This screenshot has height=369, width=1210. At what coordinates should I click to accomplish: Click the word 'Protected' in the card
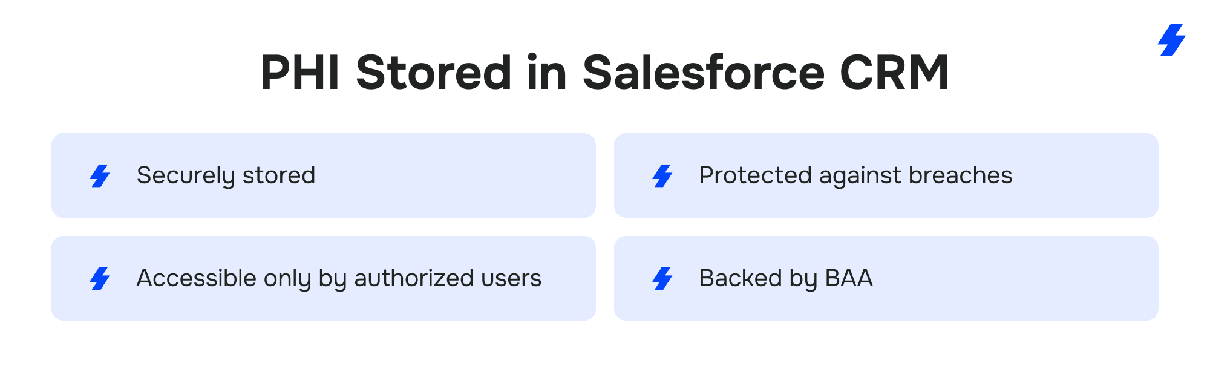click(755, 175)
